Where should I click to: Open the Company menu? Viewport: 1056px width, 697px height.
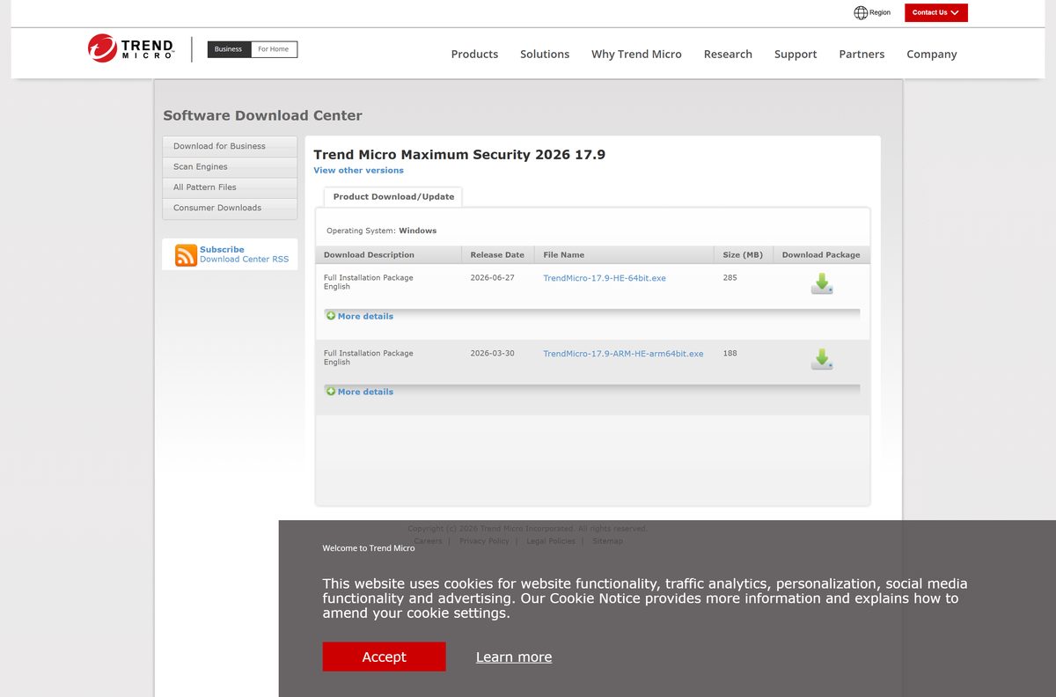[x=932, y=54]
